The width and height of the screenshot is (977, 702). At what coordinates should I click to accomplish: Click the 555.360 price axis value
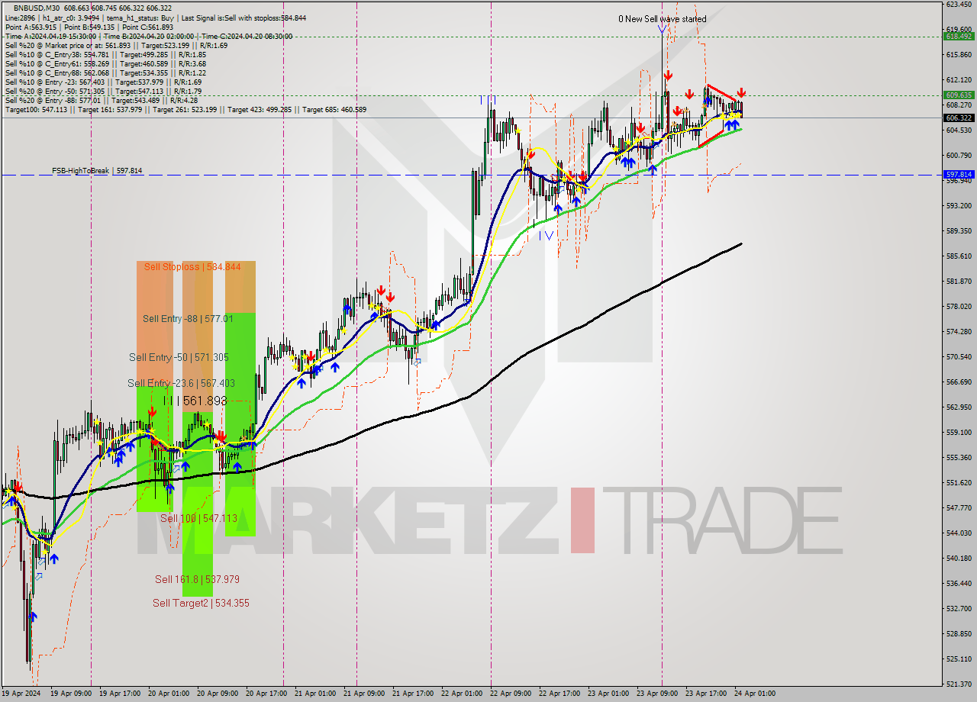[959, 457]
